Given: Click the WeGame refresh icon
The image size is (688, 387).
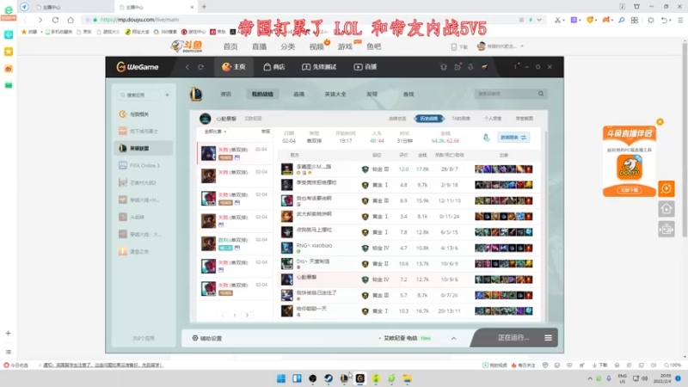Looking at the screenshot, I should tap(201, 67).
